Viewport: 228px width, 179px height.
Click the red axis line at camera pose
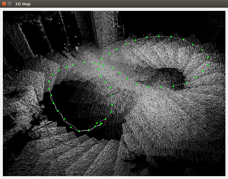click(x=105, y=122)
